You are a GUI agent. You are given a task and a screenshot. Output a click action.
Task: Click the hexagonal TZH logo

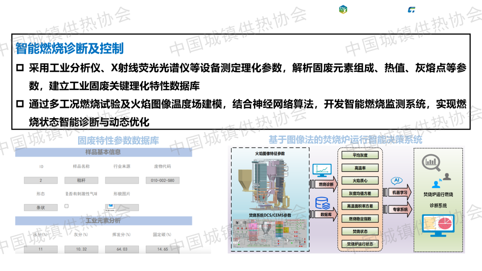[x=343, y=9]
